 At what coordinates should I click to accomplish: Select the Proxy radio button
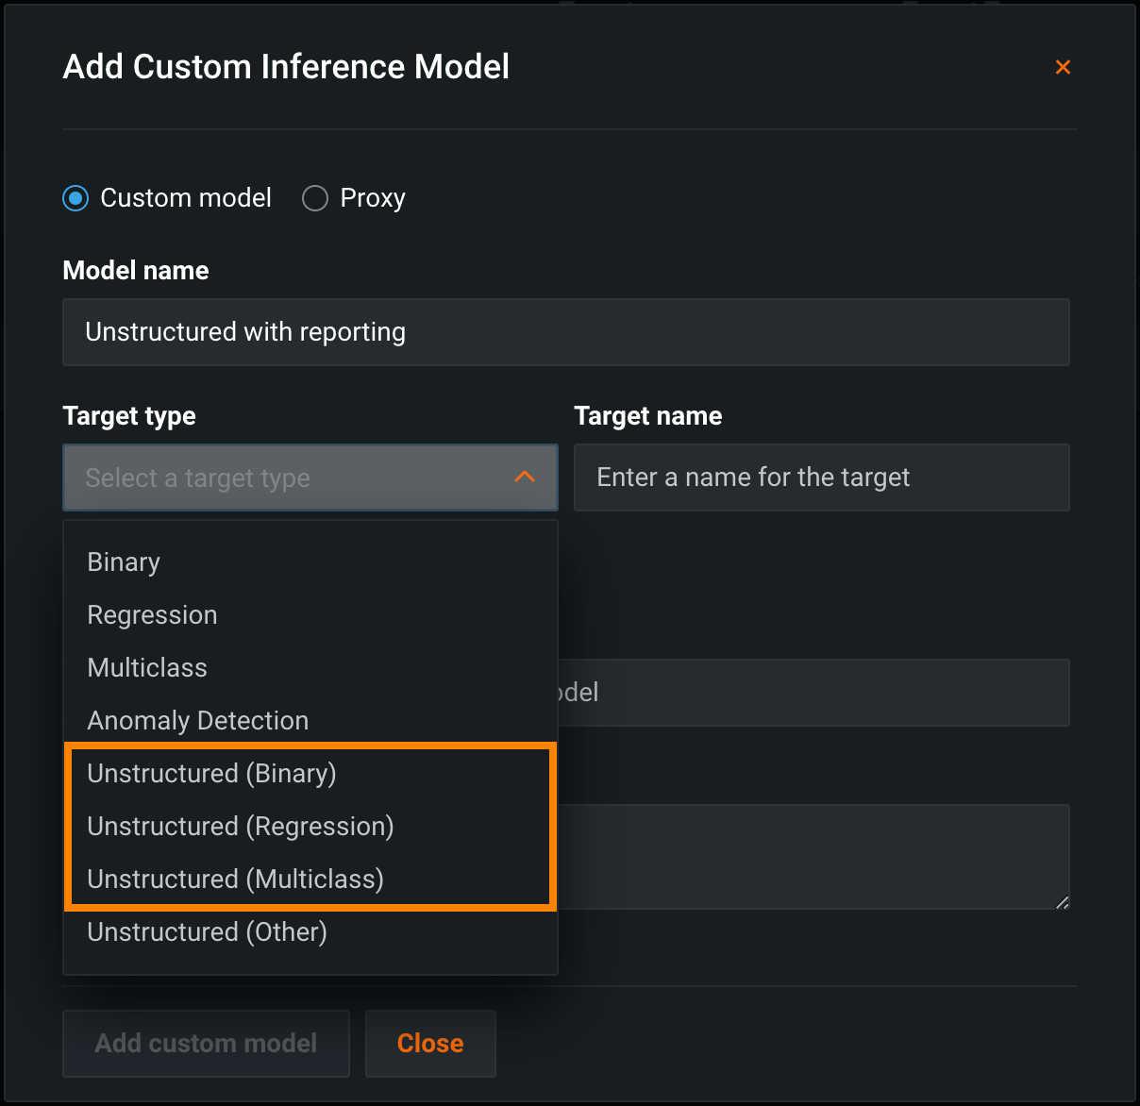click(315, 198)
